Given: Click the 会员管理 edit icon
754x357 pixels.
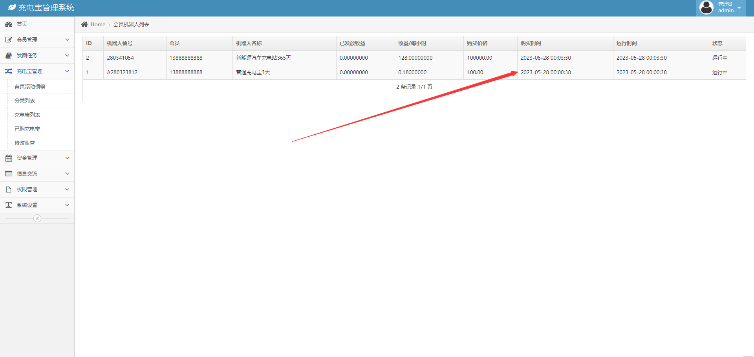Looking at the screenshot, I should click(x=9, y=40).
